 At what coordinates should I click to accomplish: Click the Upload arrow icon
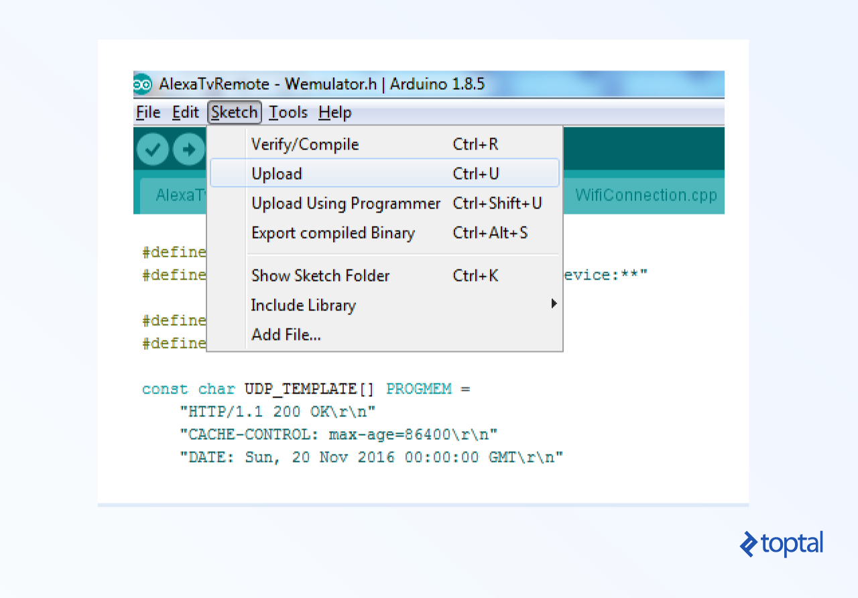[188, 149]
